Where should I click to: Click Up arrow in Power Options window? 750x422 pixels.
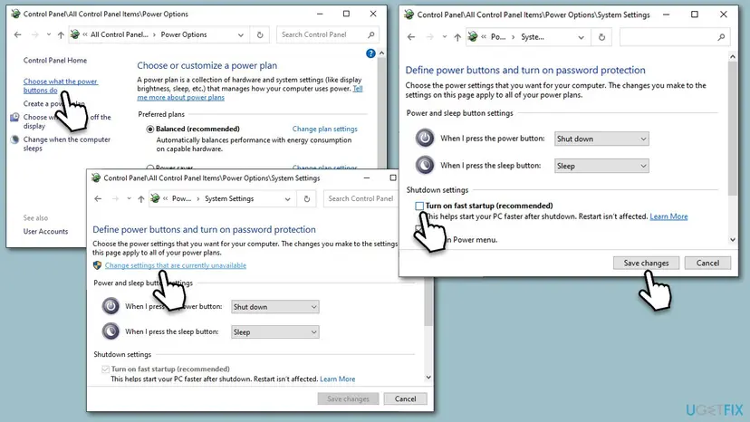tap(61, 34)
